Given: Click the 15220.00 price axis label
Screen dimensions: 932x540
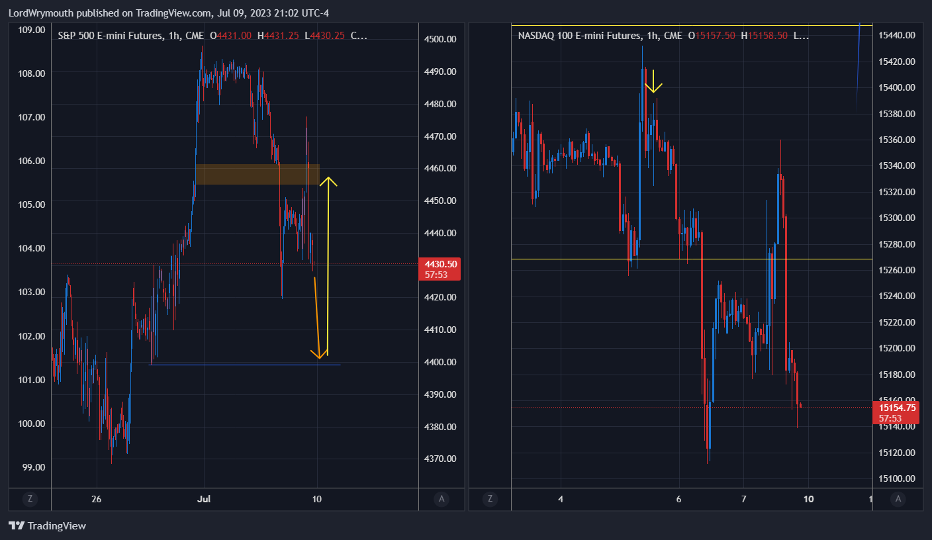Looking at the screenshot, I should pyautogui.click(x=896, y=322).
